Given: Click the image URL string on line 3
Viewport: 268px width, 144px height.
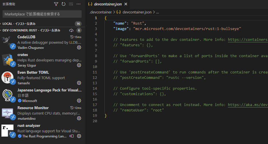Looking at the screenshot, I should (187, 29).
